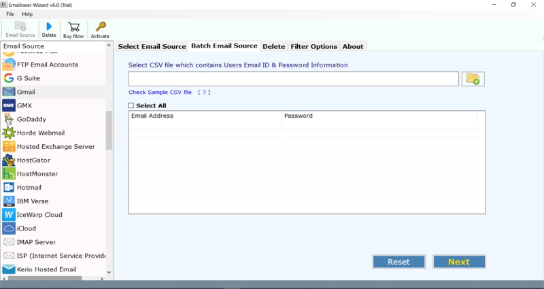This screenshot has height=289, width=544.
Task: Click left arrow of horizontal scrollbar
Action: (x=5, y=279)
